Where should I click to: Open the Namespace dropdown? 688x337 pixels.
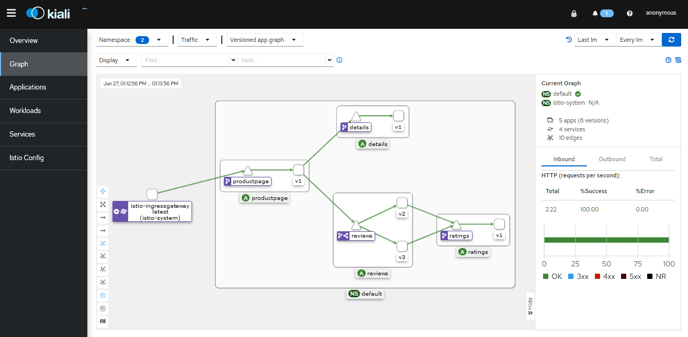tap(132, 40)
